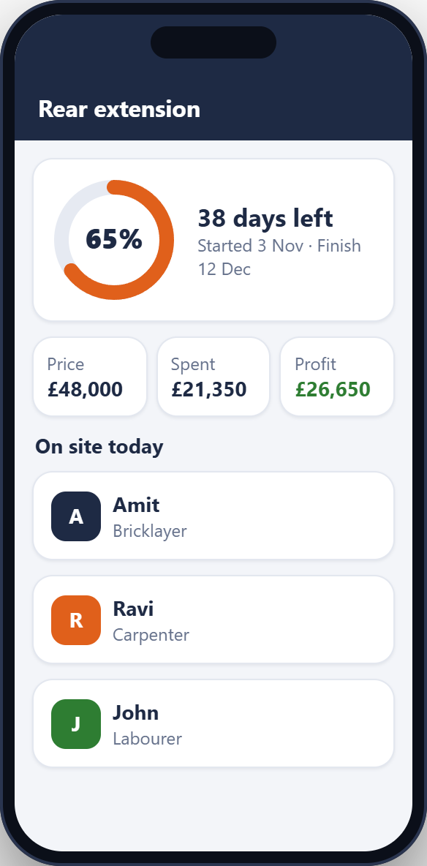427x866 pixels.
Task: Tap Amit's navy 'A' avatar icon
Action: [x=76, y=516]
